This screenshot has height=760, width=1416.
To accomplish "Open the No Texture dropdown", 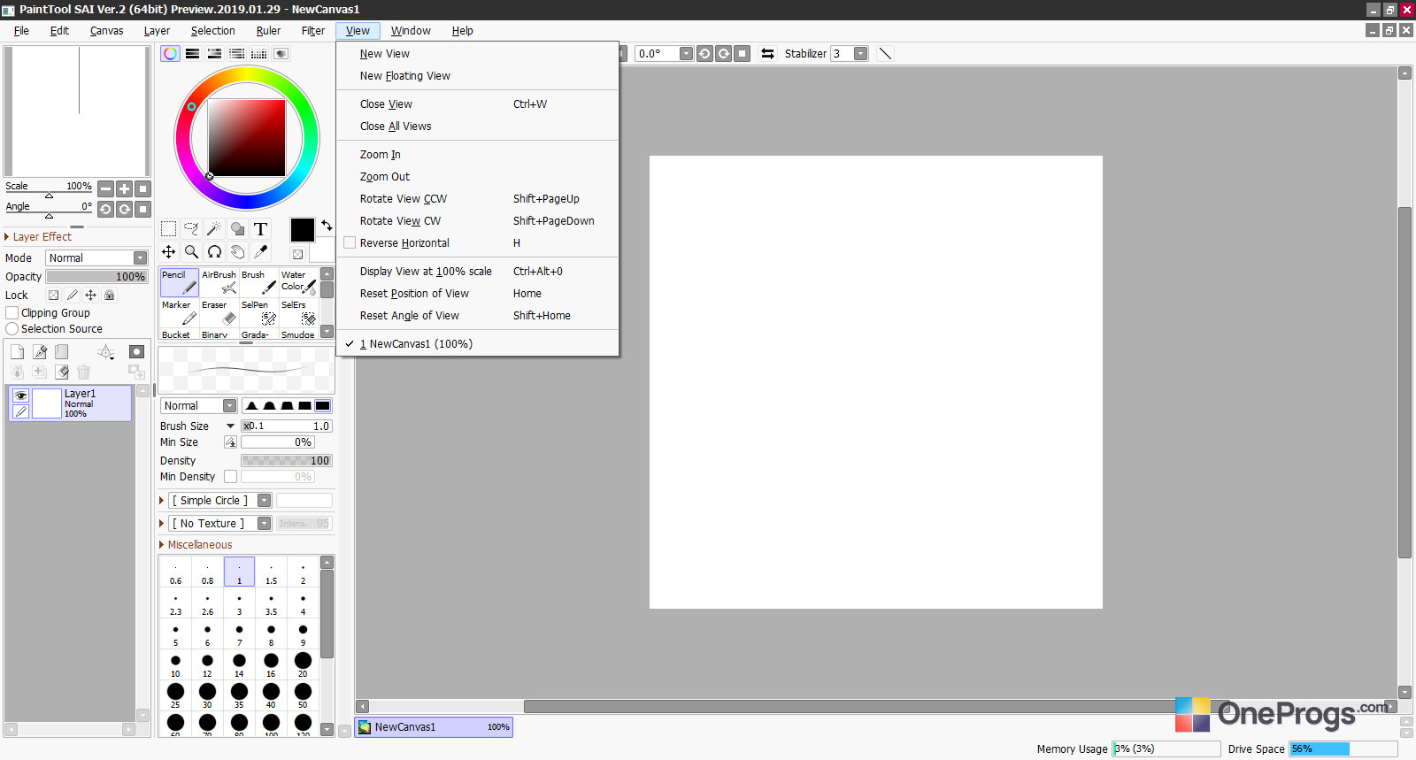I will pos(220,524).
